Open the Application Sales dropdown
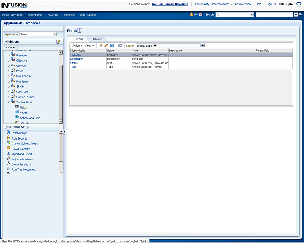Image resolution: width=304 pixels, height=243 pixels. coord(55,34)
